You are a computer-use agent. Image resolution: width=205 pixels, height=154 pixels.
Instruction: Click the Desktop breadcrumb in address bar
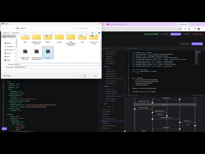23,28
